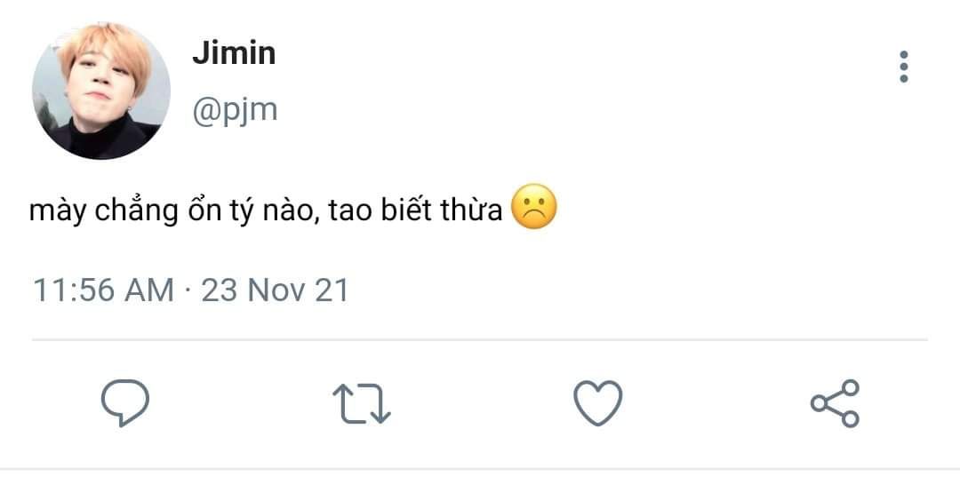Open Jimin's profile picture
Image resolution: width=960 pixels, height=485 pixels.
click(x=100, y=91)
